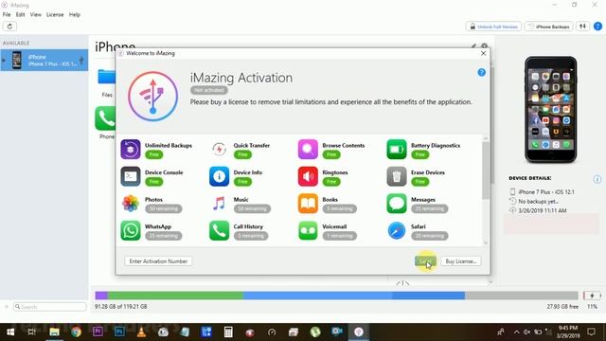606x341 pixels.
Task: Open Google Chrome from the taskbar
Action: point(76,332)
